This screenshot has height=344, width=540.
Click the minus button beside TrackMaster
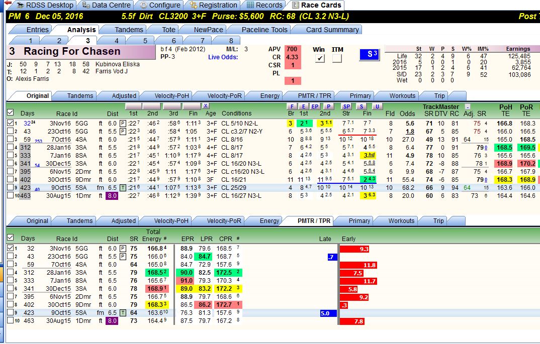pyautogui.click(x=467, y=106)
